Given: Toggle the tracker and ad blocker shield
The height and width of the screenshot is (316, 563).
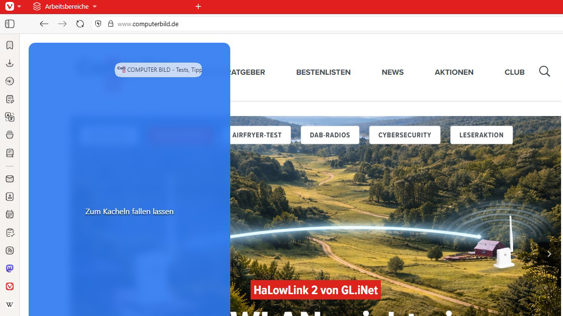Looking at the screenshot, I should pyautogui.click(x=98, y=24).
